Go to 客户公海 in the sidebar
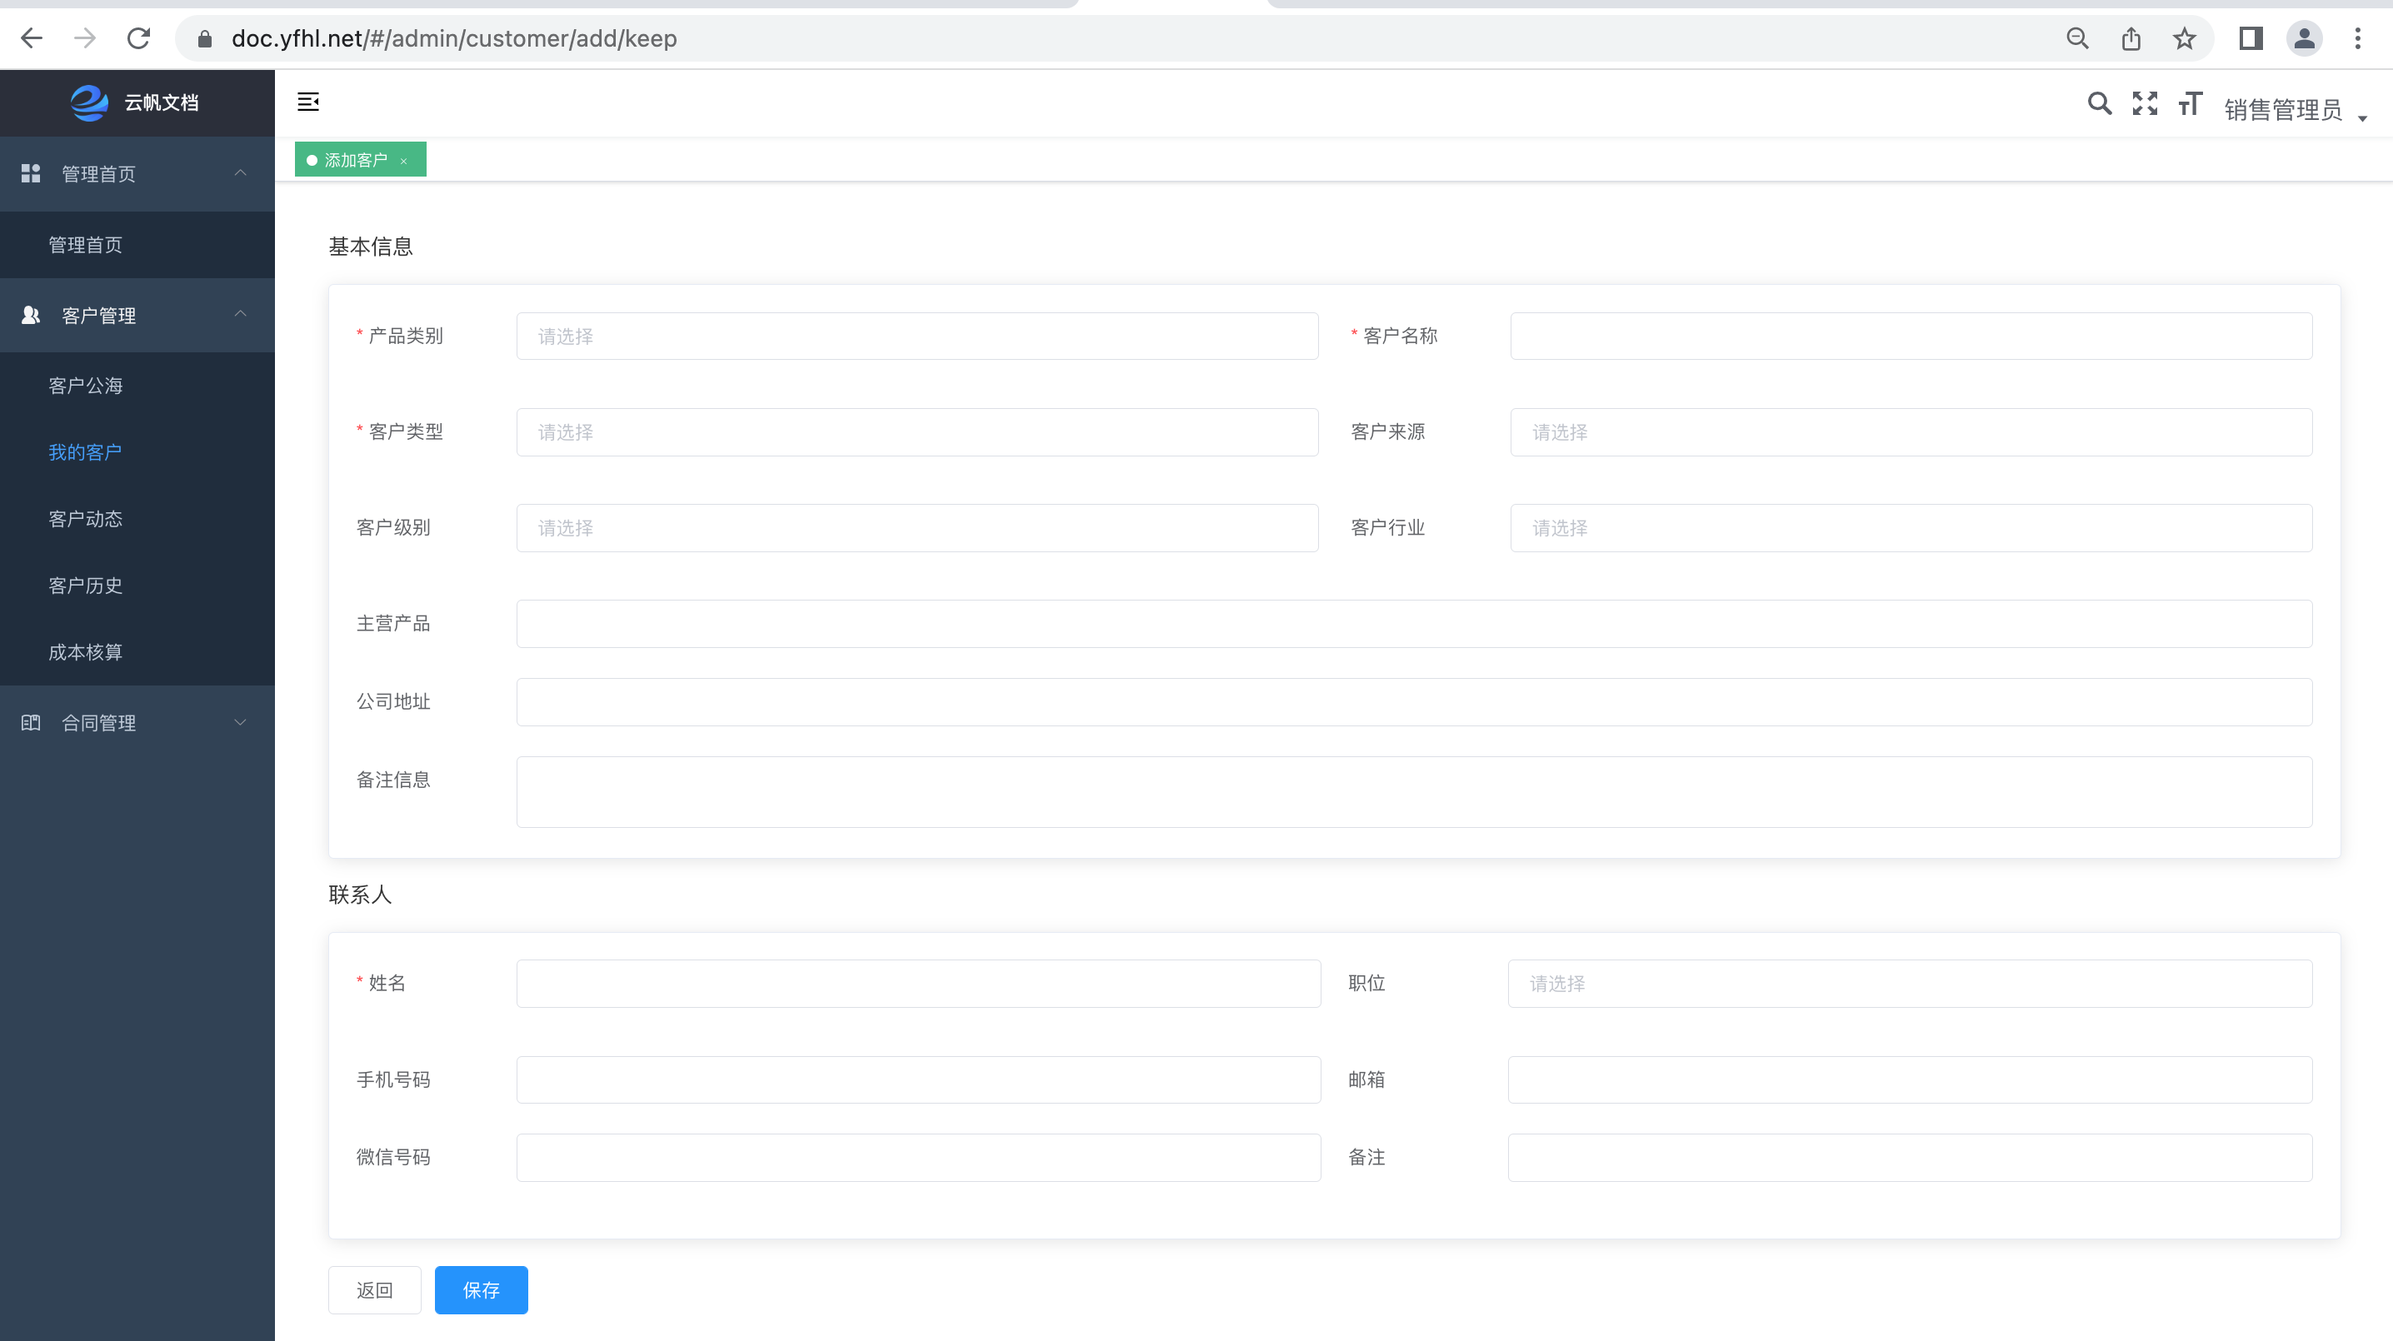2393x1341 pixels. tap(137, 386)
